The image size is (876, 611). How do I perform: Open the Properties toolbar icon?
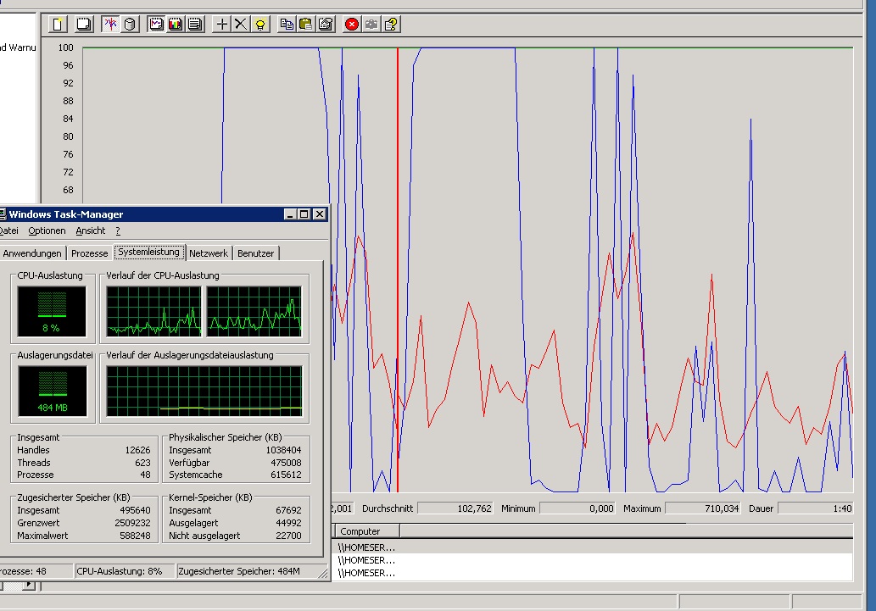(325, 24)
